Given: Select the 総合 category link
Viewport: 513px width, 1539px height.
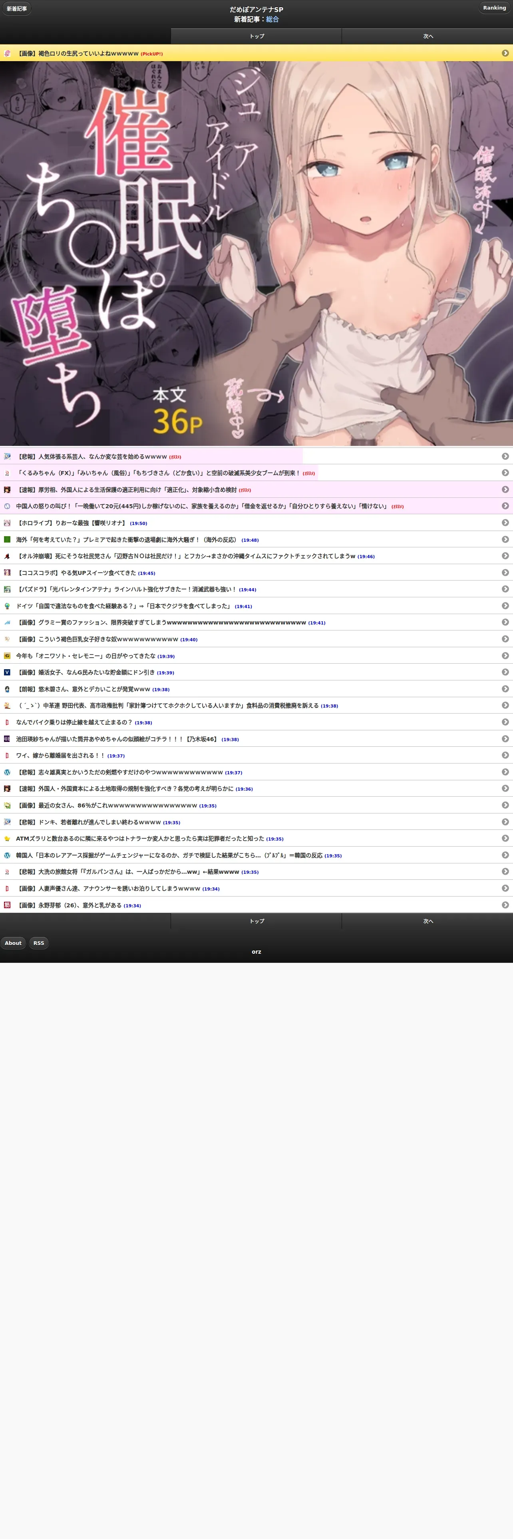Looking at the screenshot, I should click(272, 19).
